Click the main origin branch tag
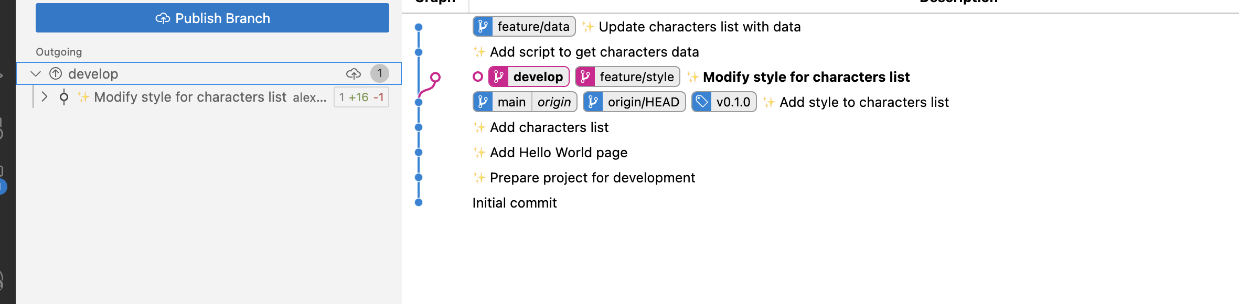This screenshot has width=1239, height=304. coord(525,102)
